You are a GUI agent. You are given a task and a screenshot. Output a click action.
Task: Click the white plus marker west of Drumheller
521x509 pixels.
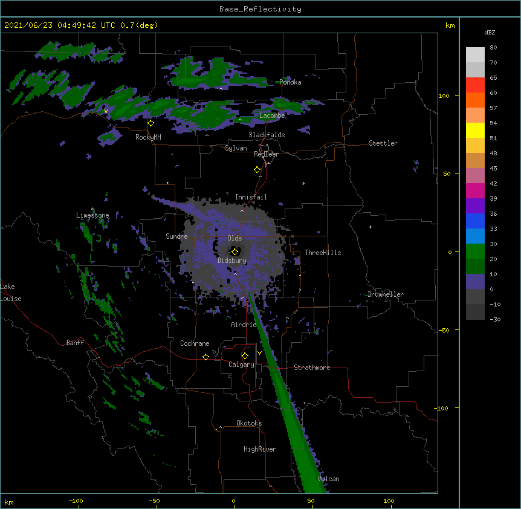click(370, 227)
